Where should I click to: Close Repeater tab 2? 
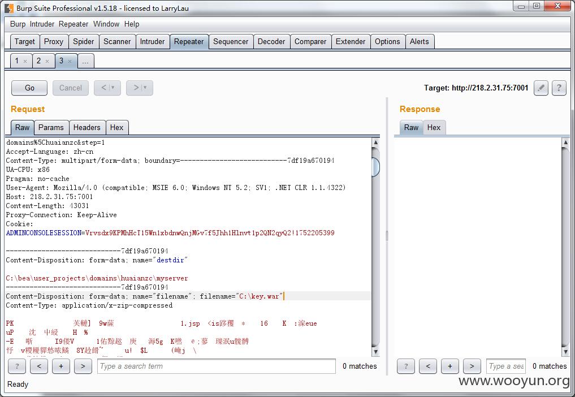pos(47,61)
